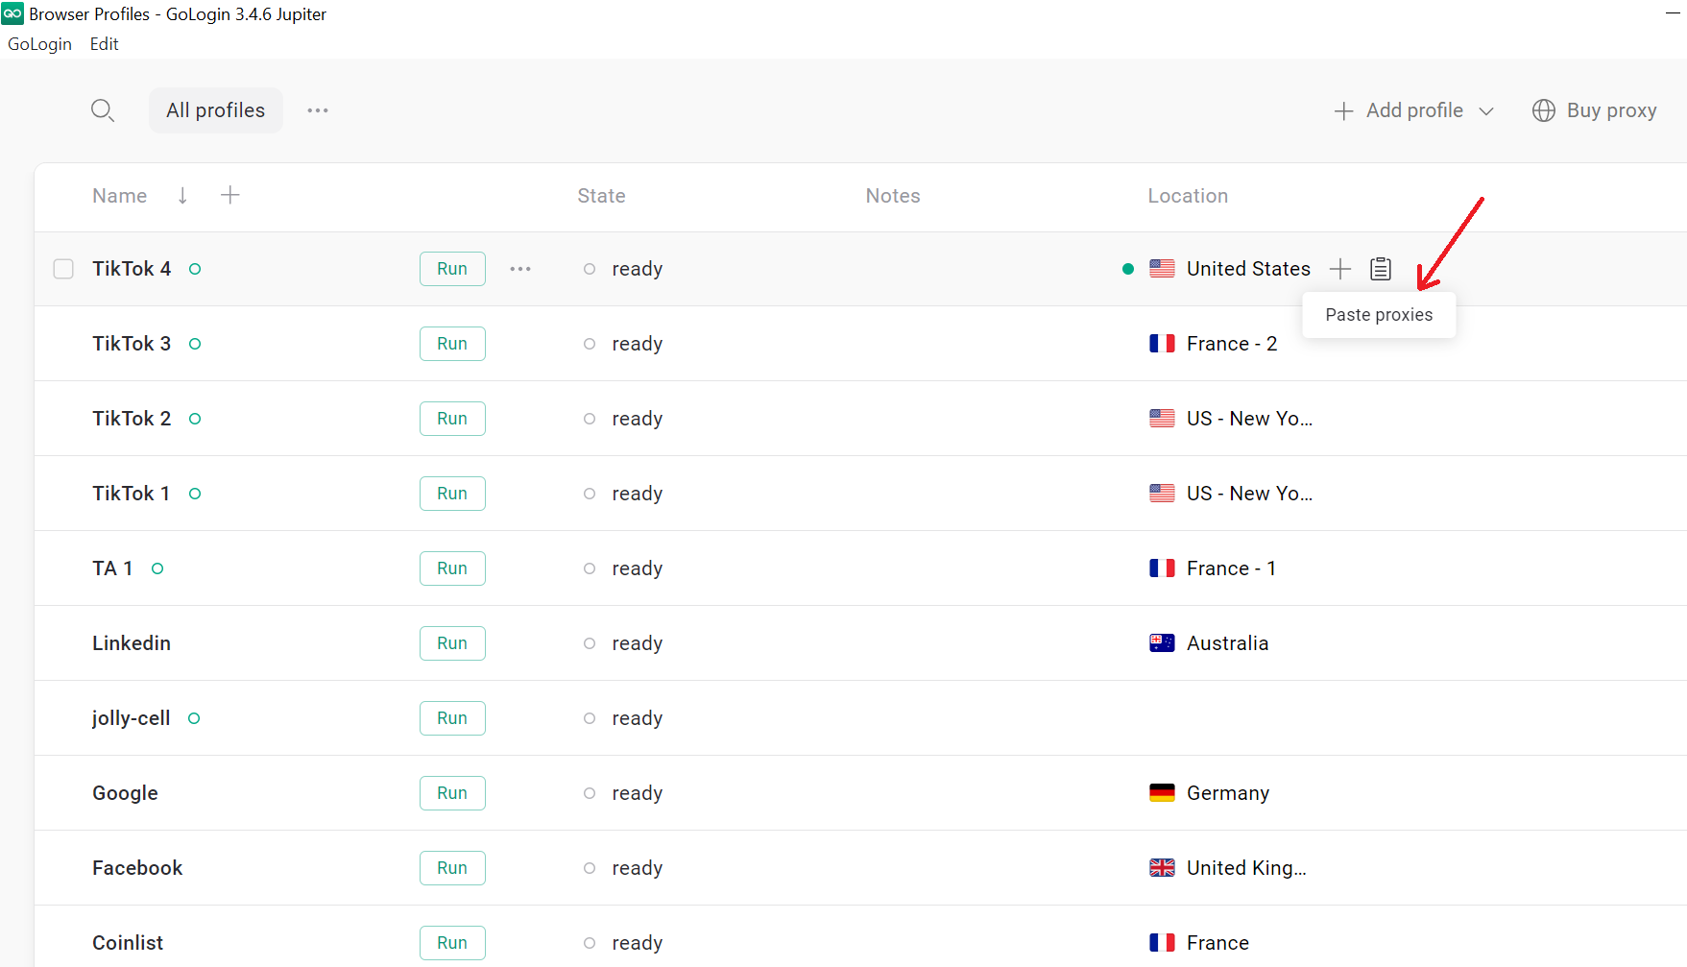Click the UK flag in Facebook row
Screen dimensions: 1687x967
[x=1162, y=868]
